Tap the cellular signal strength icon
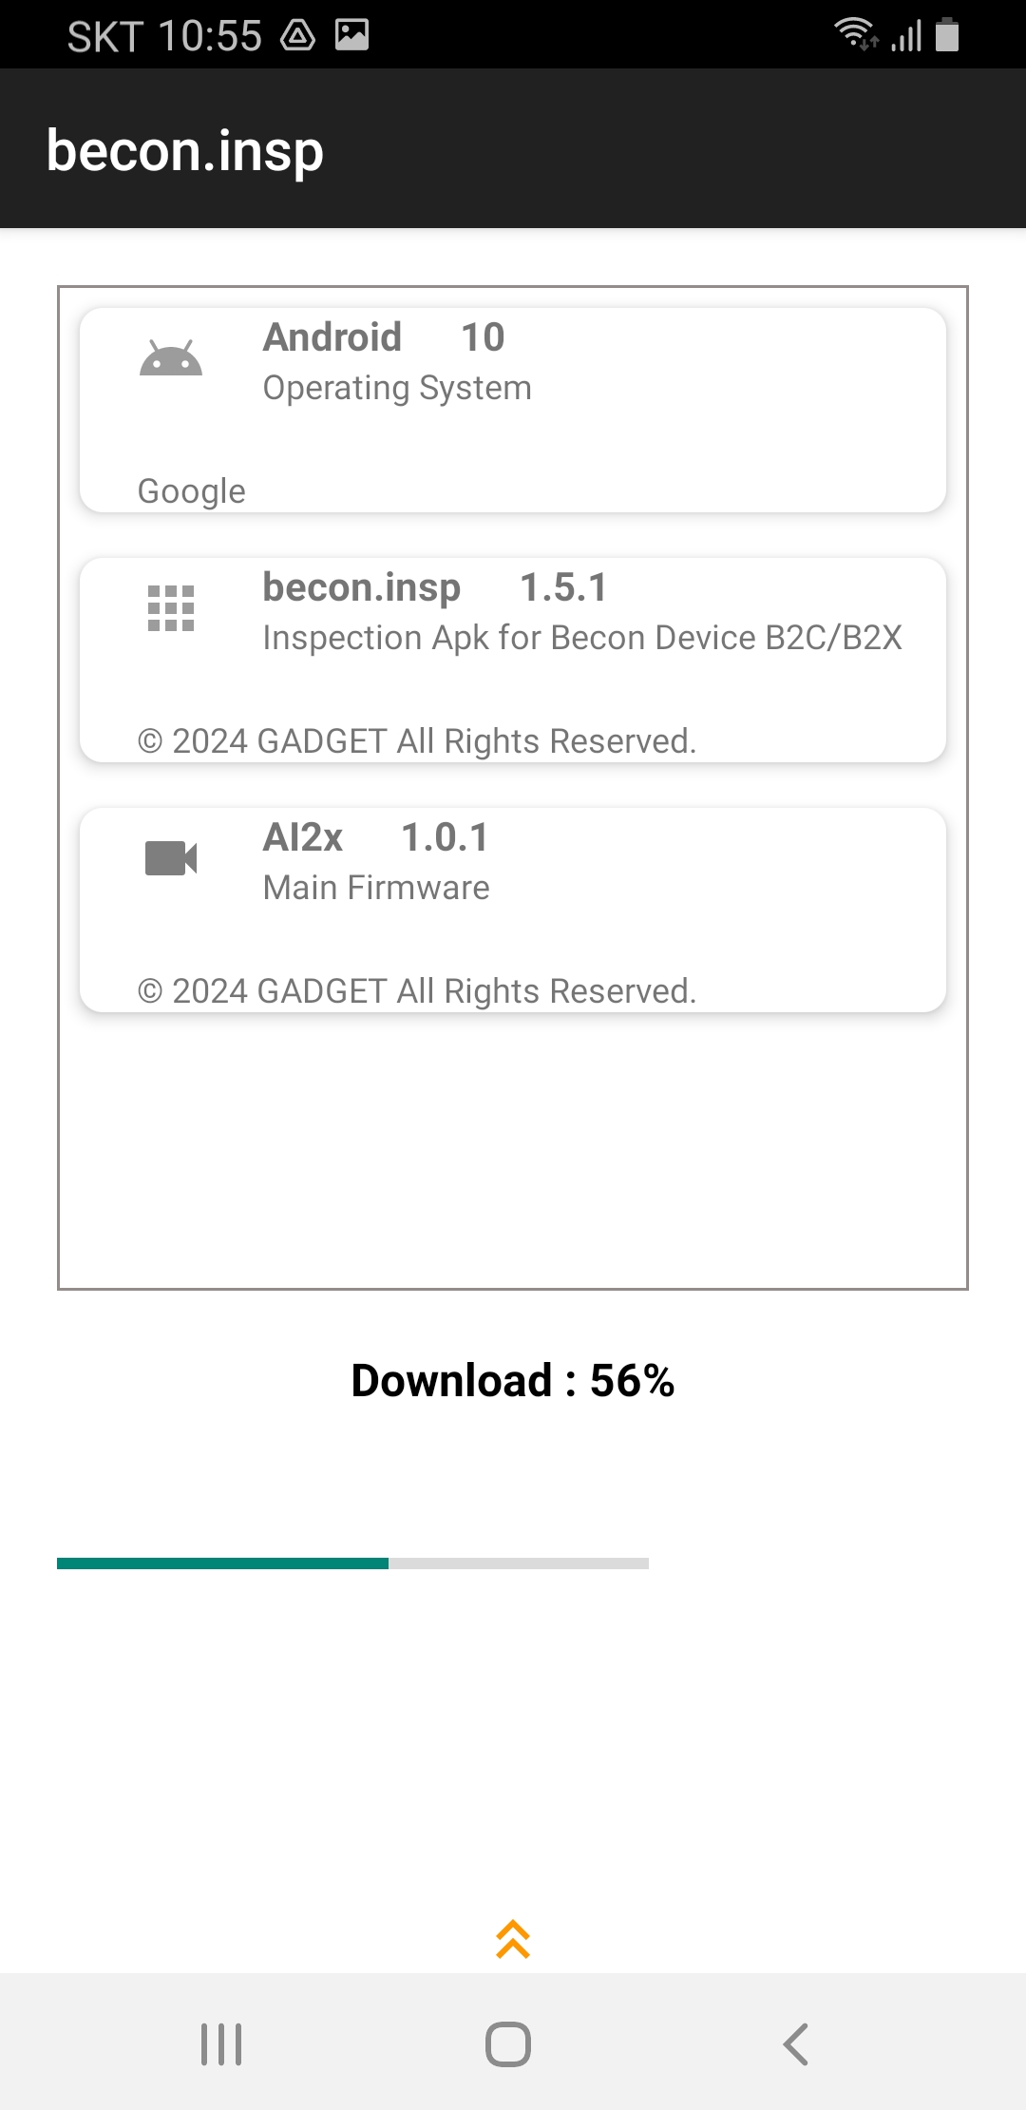The image size is (1026, 2110). point(906,36)
